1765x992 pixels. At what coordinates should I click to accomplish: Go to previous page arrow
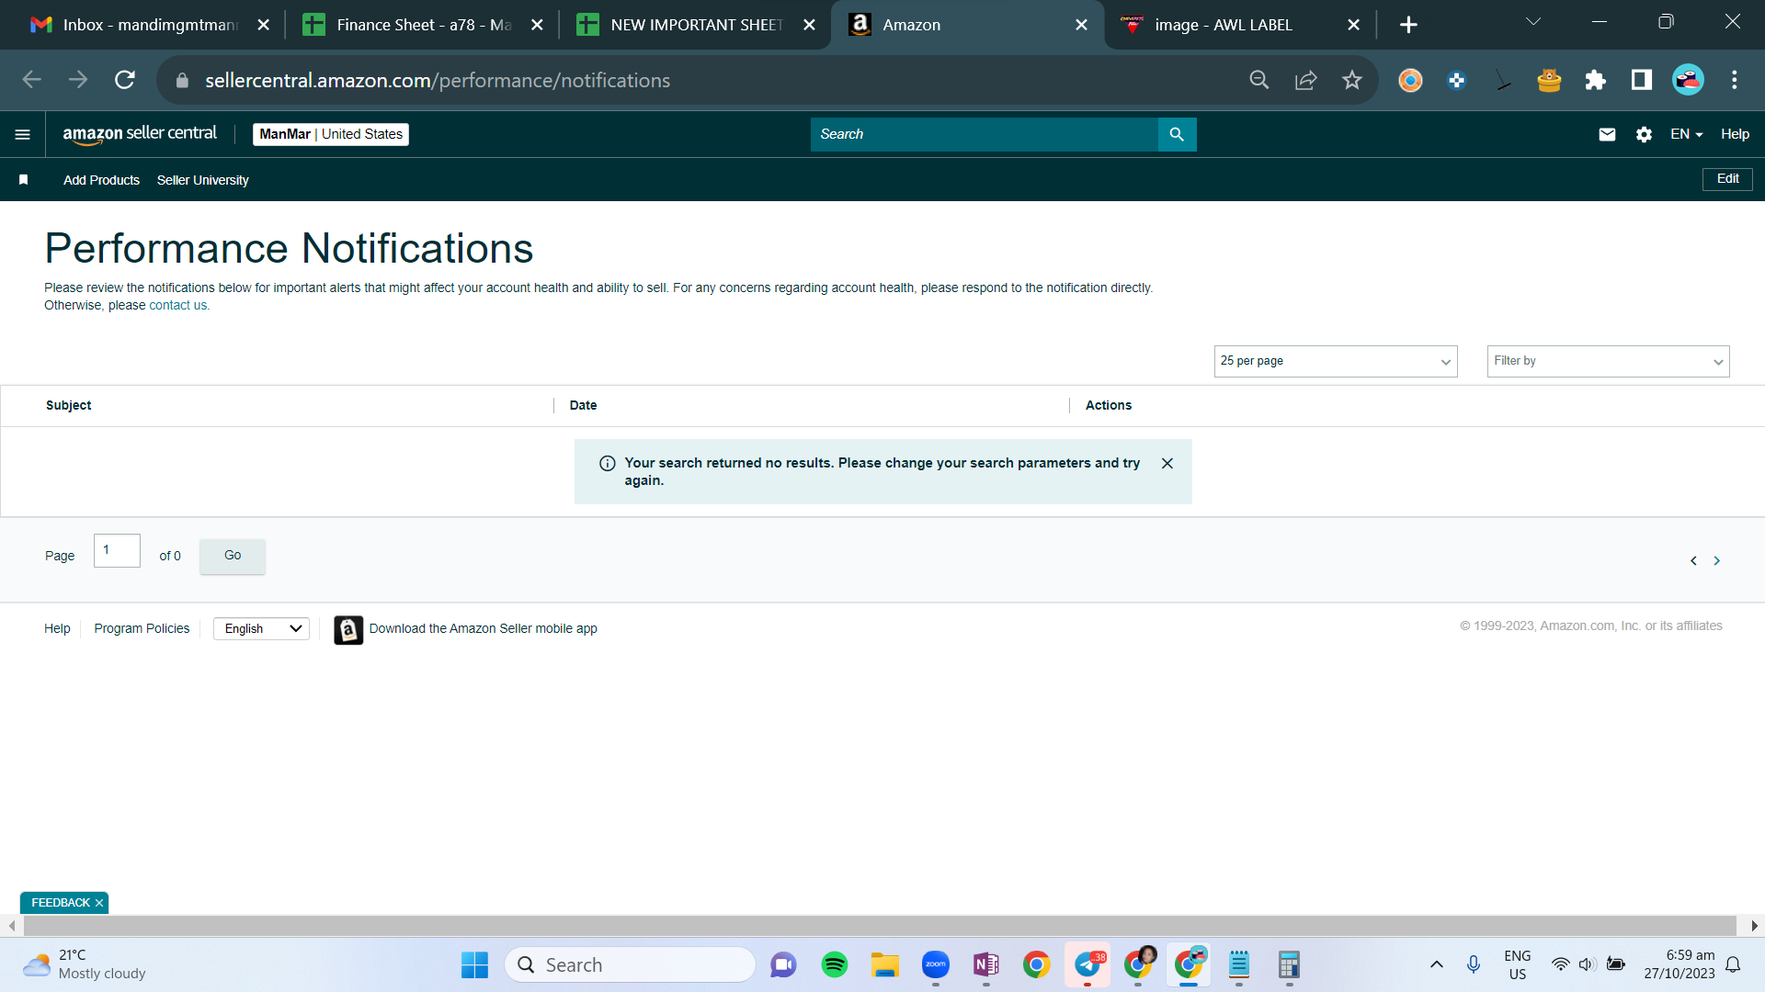(1693, 560)
